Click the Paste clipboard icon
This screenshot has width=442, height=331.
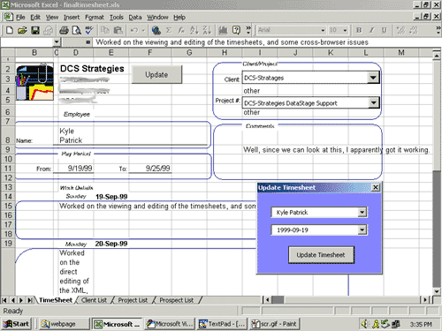tap(118, 30)
